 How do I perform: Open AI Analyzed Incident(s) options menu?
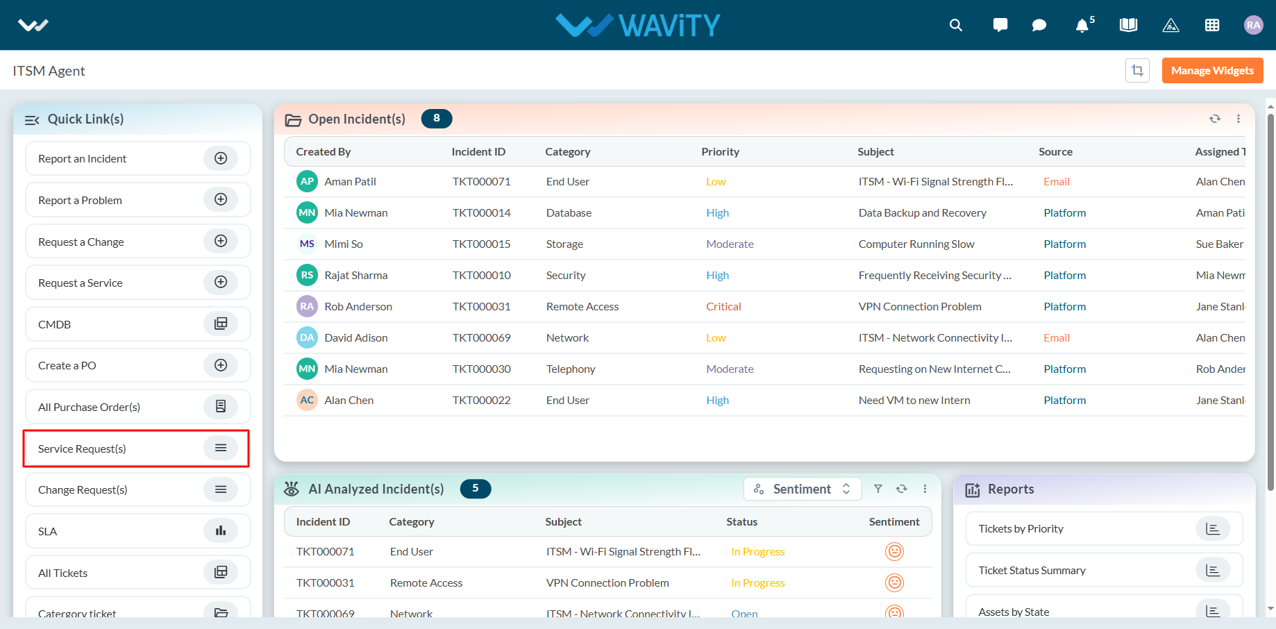925,489
